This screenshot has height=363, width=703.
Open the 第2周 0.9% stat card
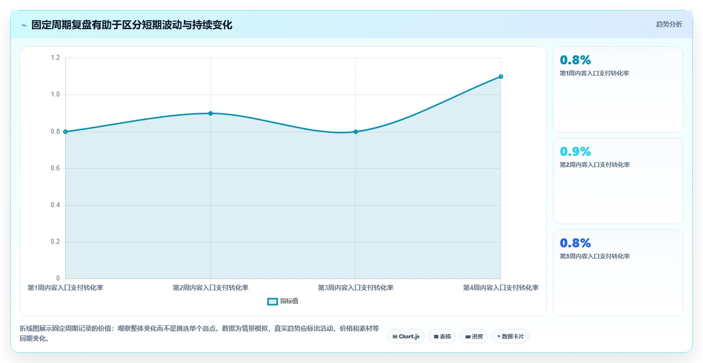[x=618, y=181]
